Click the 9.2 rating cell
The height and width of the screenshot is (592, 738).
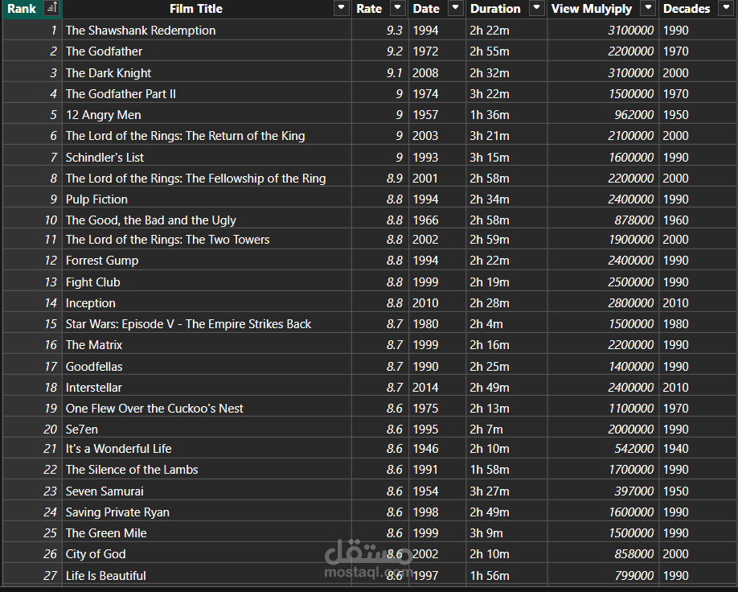[x=380, y=51]
